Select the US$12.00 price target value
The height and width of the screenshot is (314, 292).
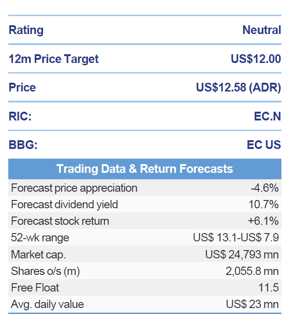click(x=256, y=59)
